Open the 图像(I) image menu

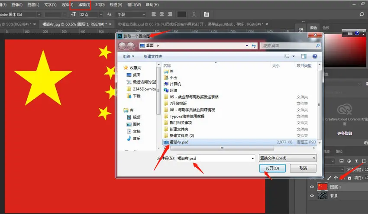click(17, 5)
